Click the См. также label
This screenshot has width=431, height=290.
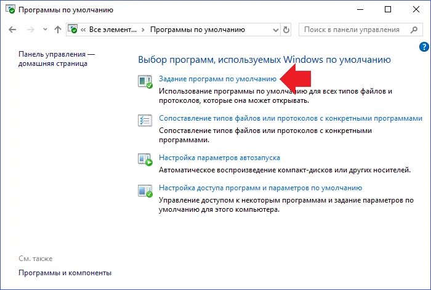click(x=36, y=259)
